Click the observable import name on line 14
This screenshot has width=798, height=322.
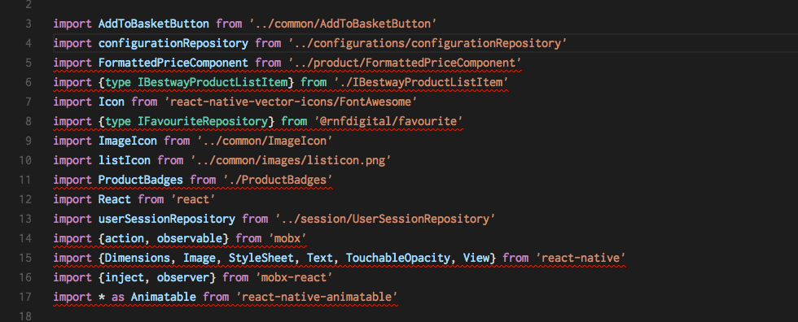(x=189, y=238)
